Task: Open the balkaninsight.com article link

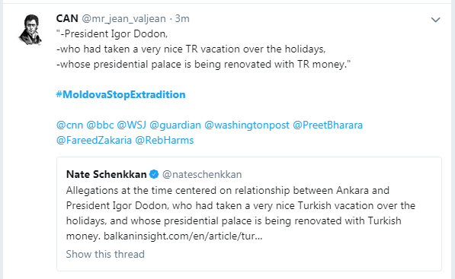Action: (183, 236)
